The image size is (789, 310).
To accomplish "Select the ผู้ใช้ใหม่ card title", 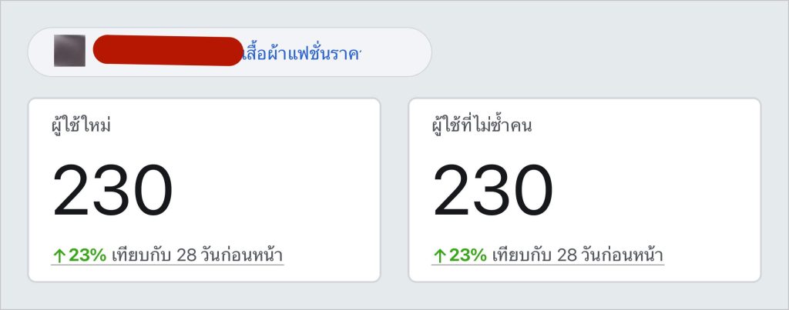I will point(81,124).
